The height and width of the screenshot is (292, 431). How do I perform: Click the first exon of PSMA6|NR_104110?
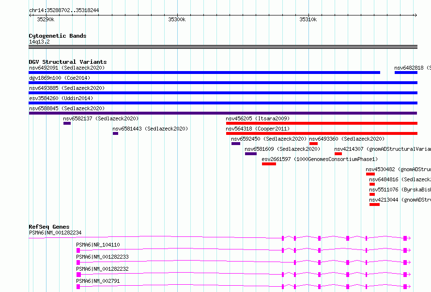(x=78, y=250)
